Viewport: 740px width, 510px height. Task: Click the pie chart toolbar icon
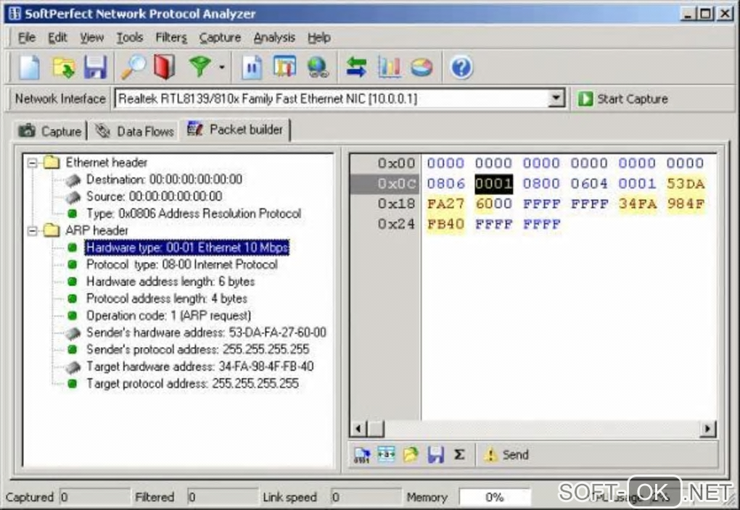coord(422,67)
